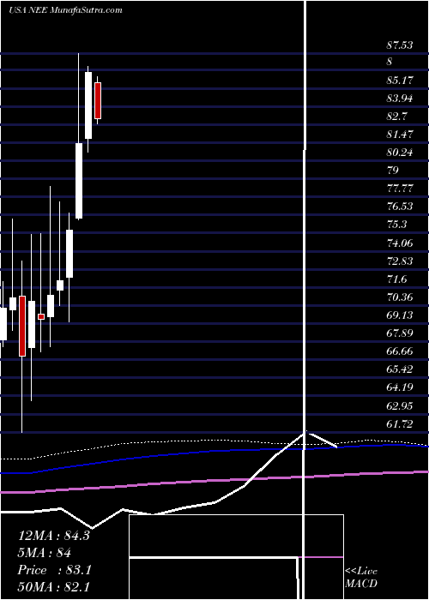Select the 66.66 price axis label
The image size is (429, 600).
pos(400,351)
